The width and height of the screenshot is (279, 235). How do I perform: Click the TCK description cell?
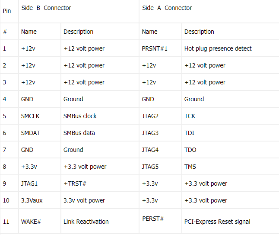[190, 116]
